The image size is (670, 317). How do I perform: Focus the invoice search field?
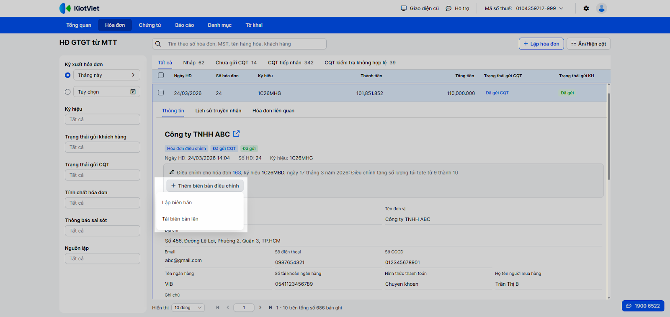coord(239,44)
